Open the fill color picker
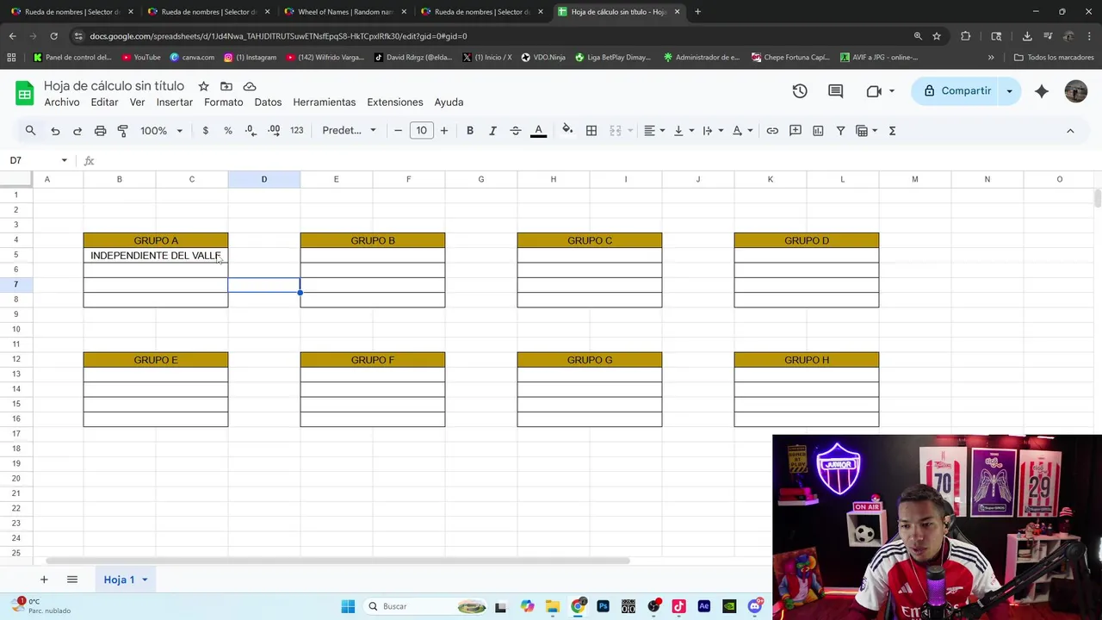This screenshot has height=620, width=1102. tap(567, 131)
